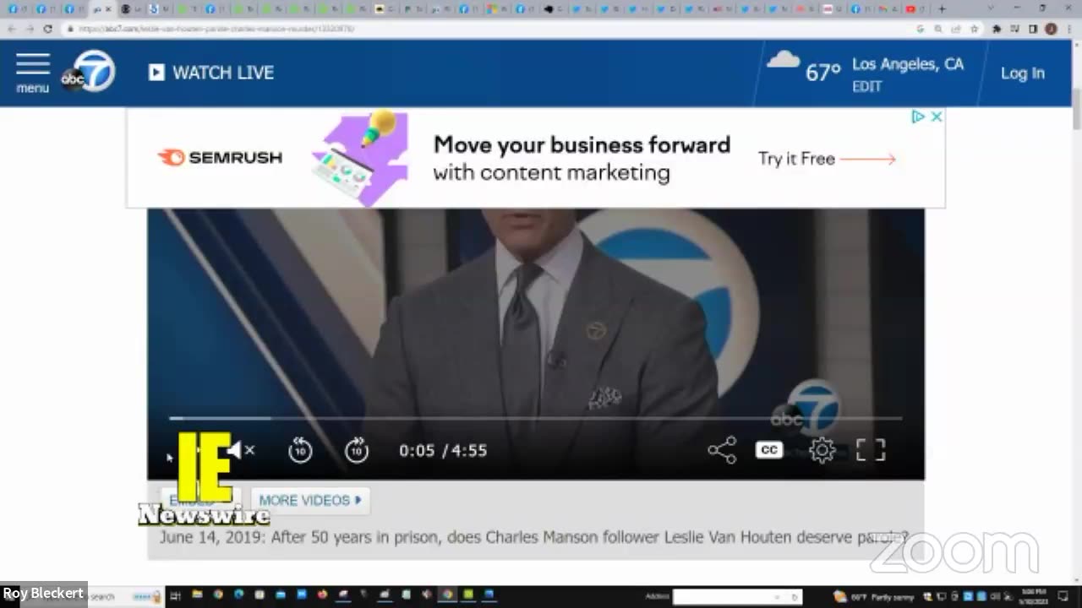Screen dimensions: 1082x608
Task: Click the browser back arrow
Action: [x=11, y=29]
